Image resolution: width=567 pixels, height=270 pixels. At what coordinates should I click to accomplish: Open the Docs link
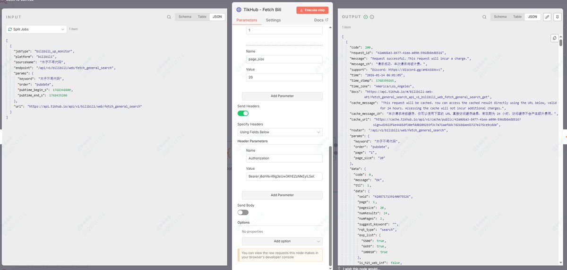[x=321, y=20]
